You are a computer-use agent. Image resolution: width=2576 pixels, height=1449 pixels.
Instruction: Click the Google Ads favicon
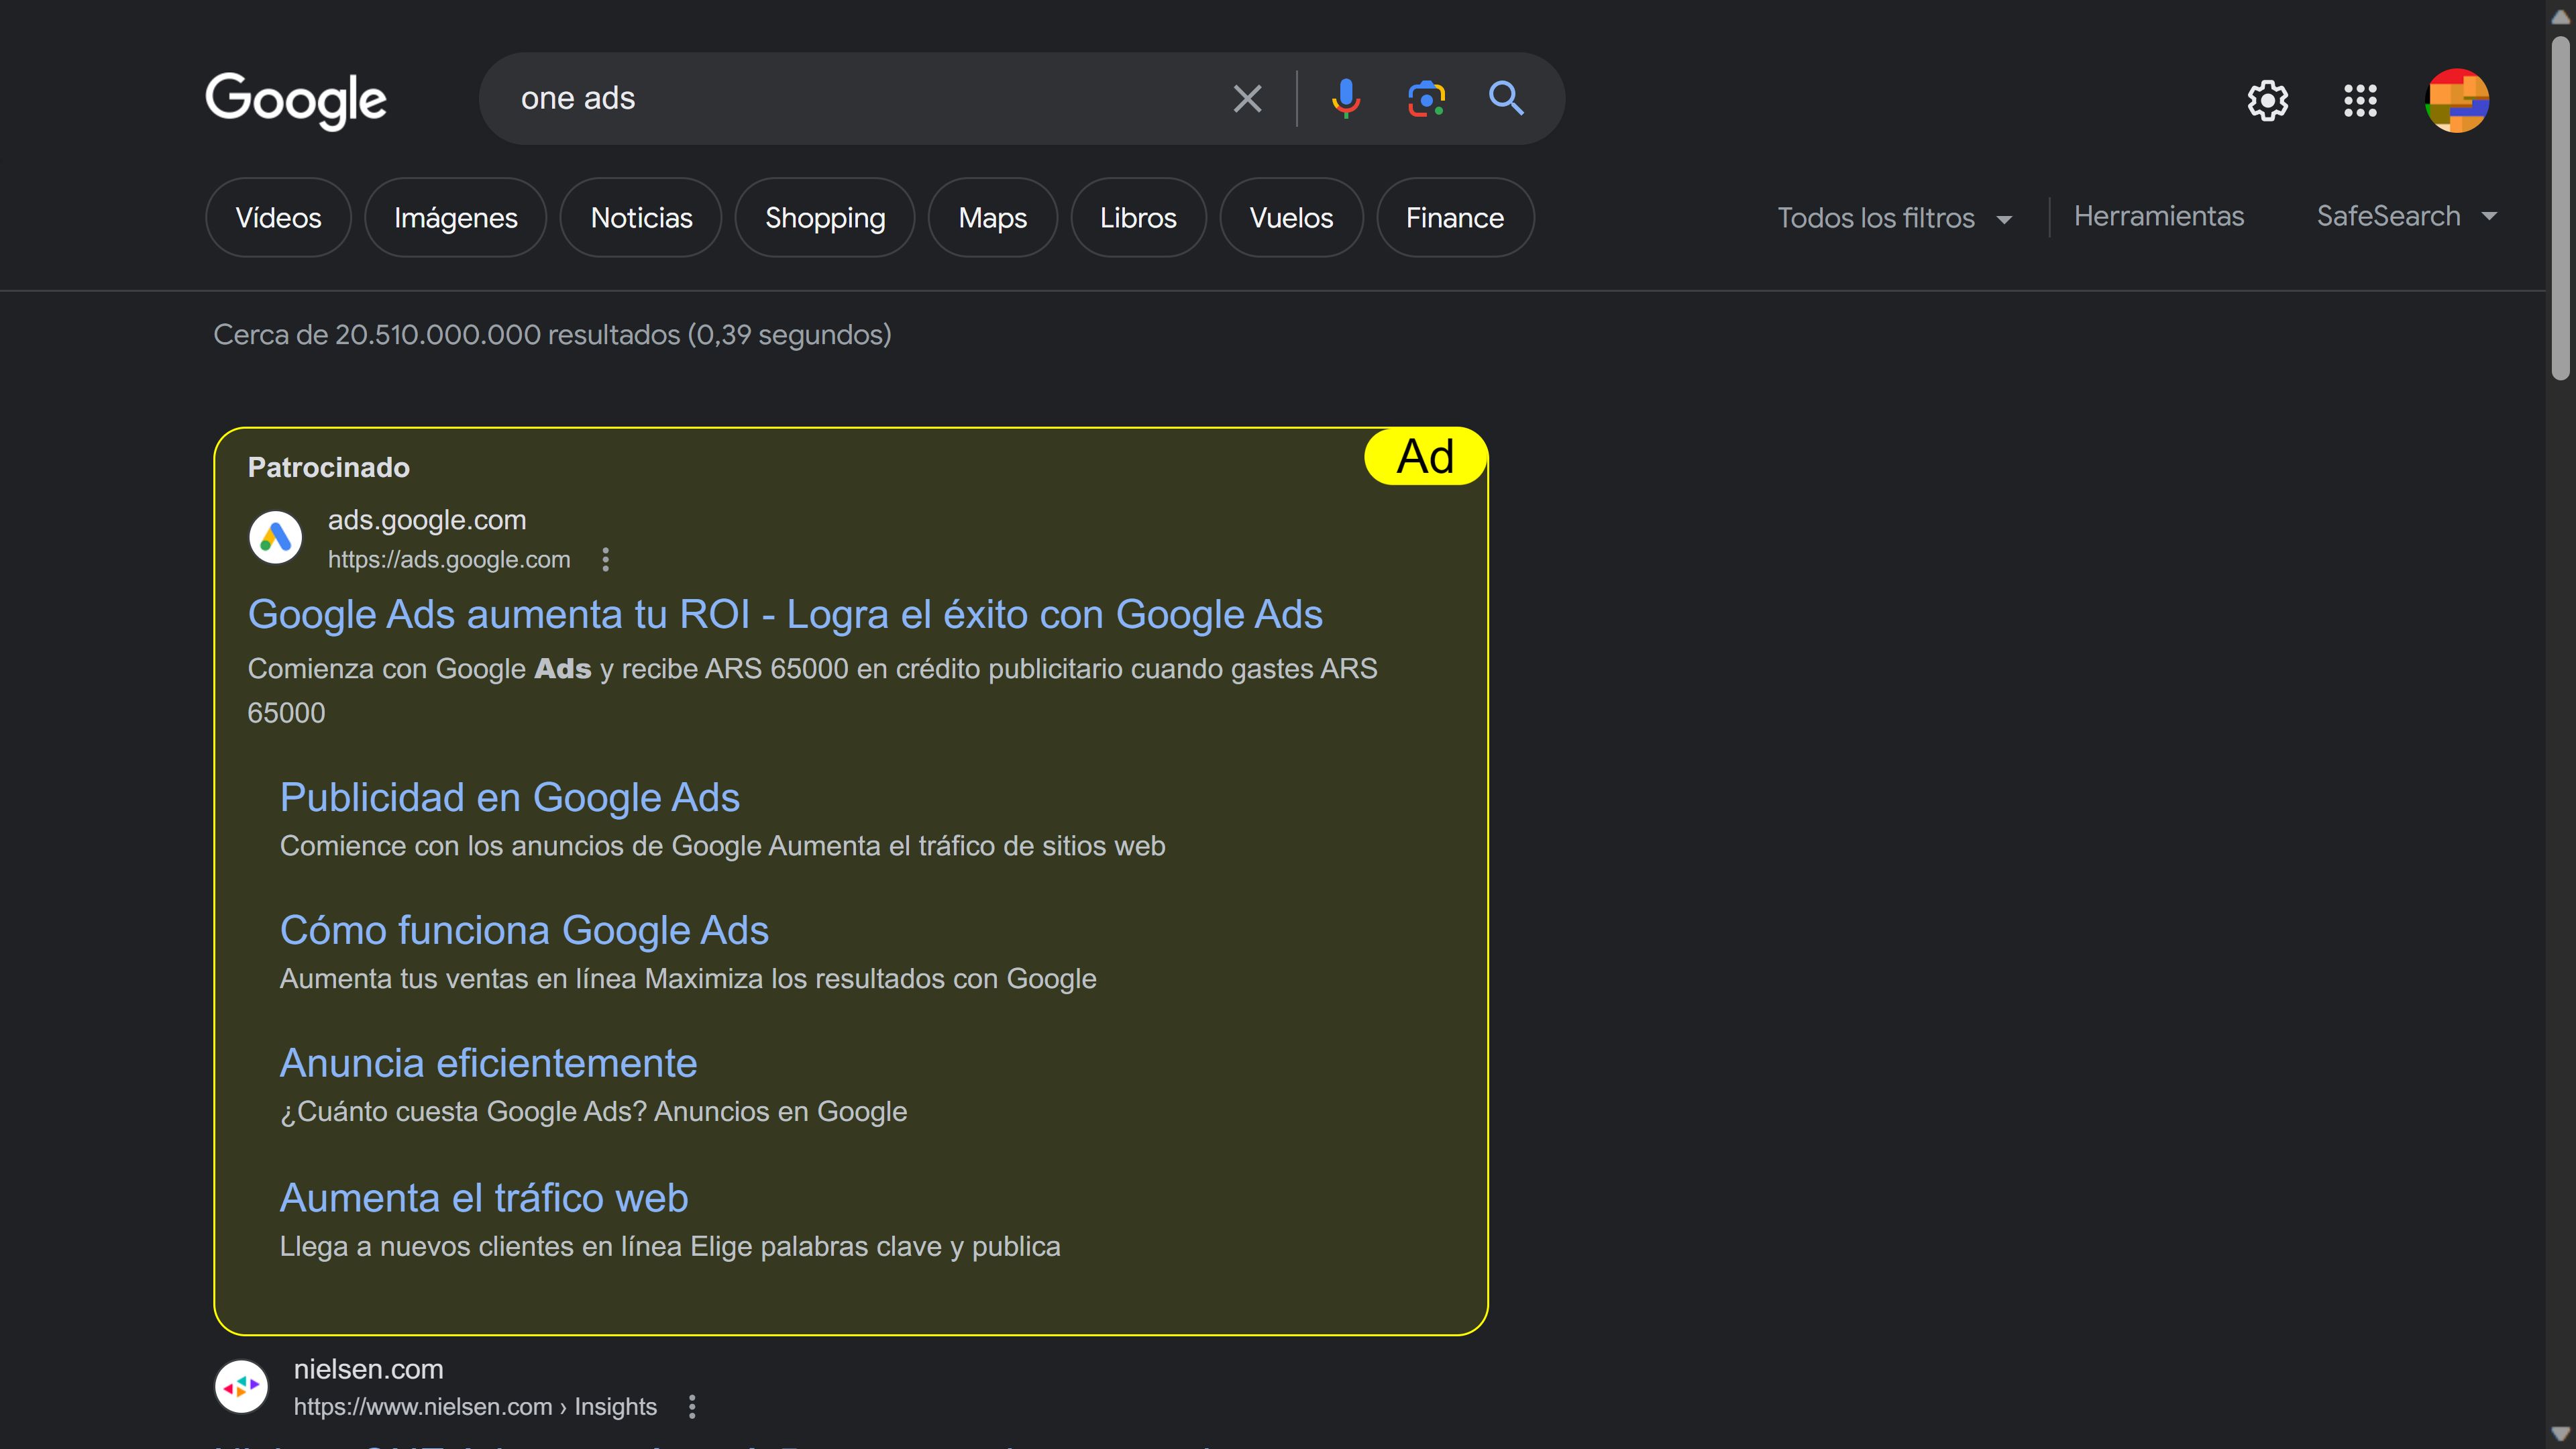click(x=275, y=538)
